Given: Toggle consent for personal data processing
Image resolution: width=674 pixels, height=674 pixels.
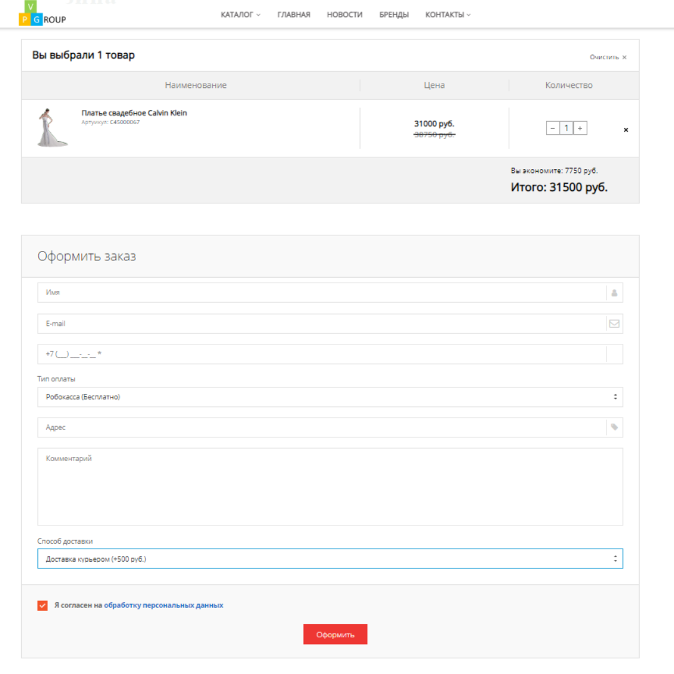Looking at the screenshot, I should (42, 604).
